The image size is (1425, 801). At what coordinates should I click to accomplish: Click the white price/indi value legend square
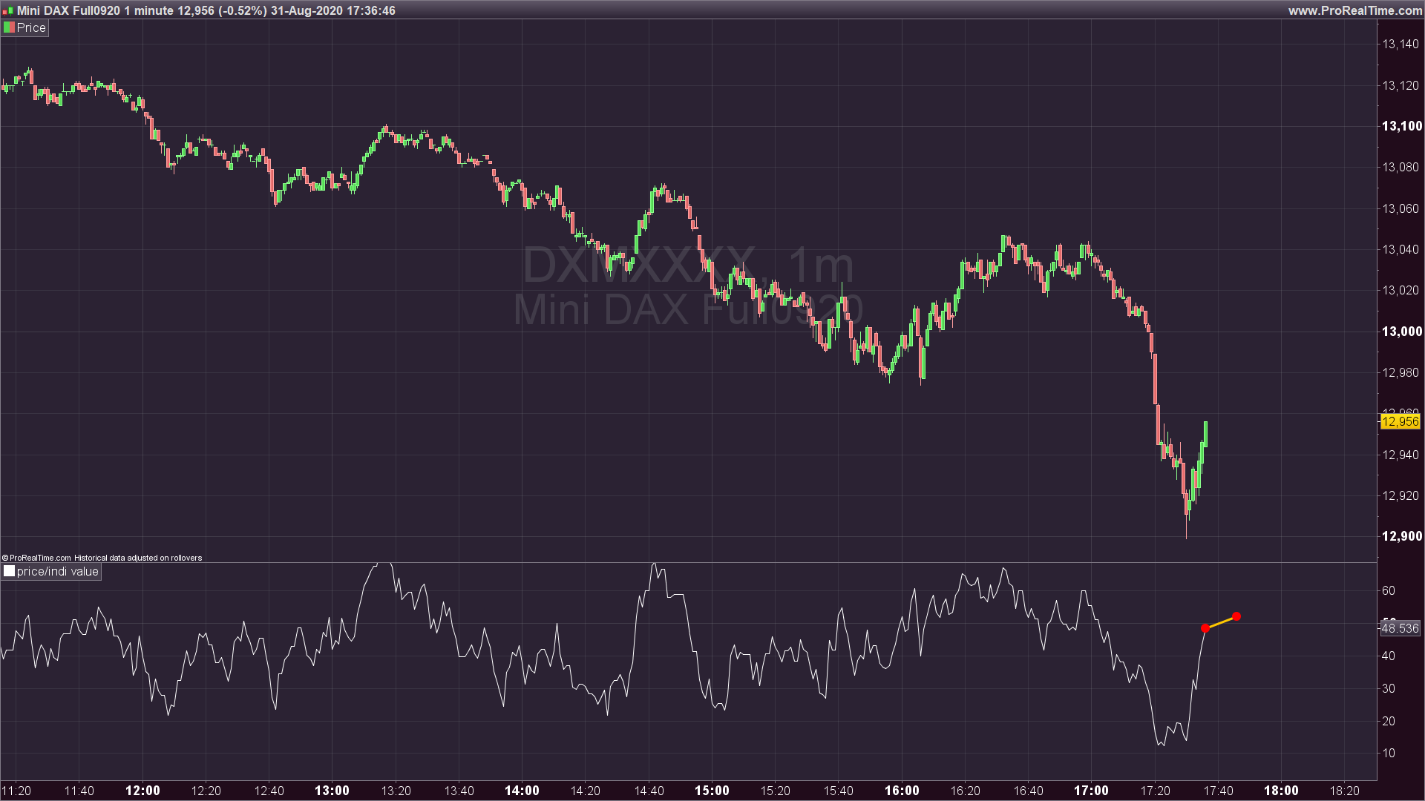tap(9, 571)
